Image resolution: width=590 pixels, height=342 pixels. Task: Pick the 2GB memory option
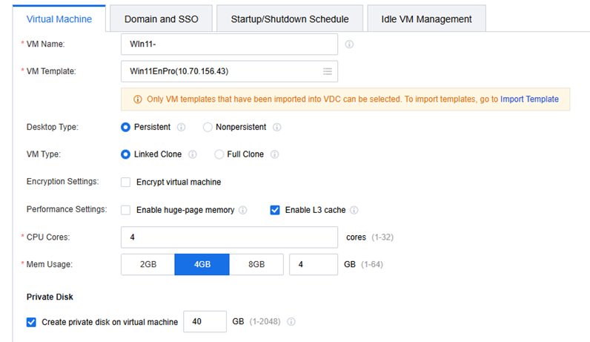147,265
